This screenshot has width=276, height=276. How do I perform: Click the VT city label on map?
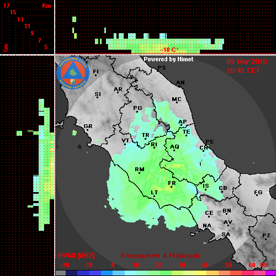point(125,141)
